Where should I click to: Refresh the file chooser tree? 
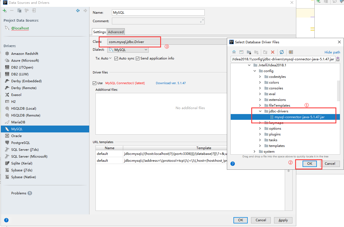point(282,52)
